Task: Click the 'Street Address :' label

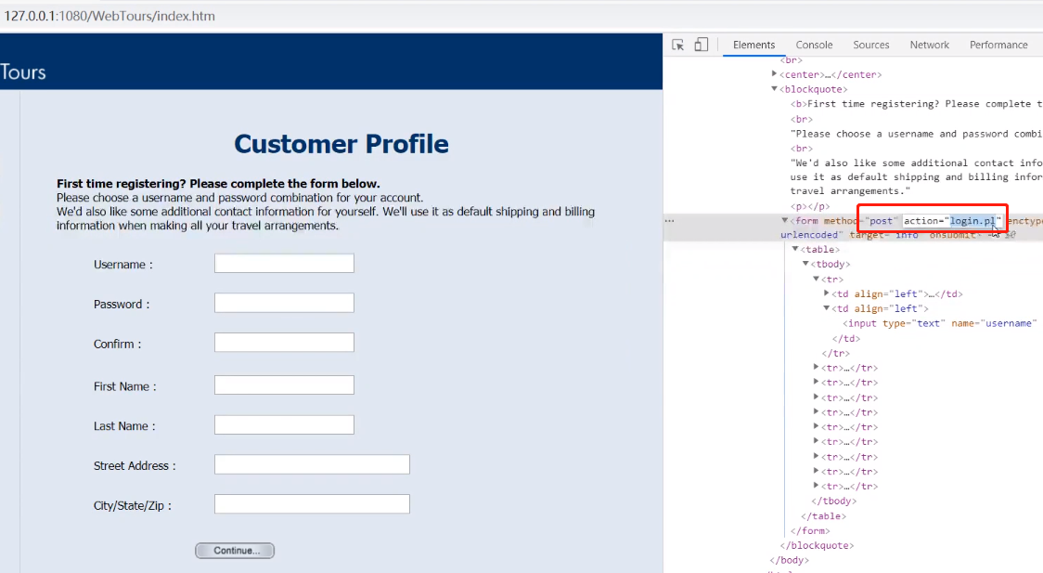Action: point(135,466)
